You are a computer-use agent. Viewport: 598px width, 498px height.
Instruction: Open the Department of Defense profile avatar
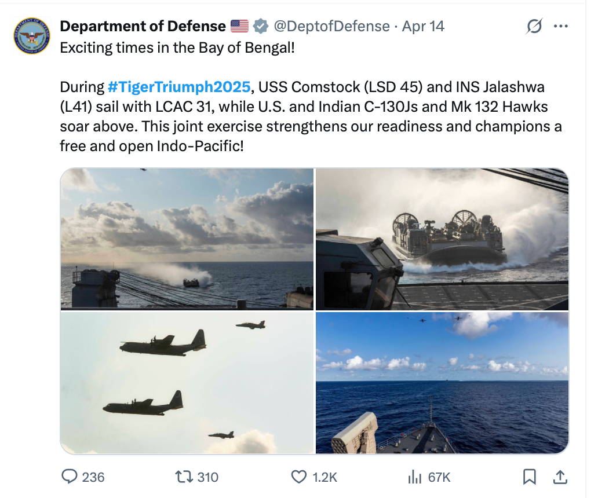(x=32, y=36)
